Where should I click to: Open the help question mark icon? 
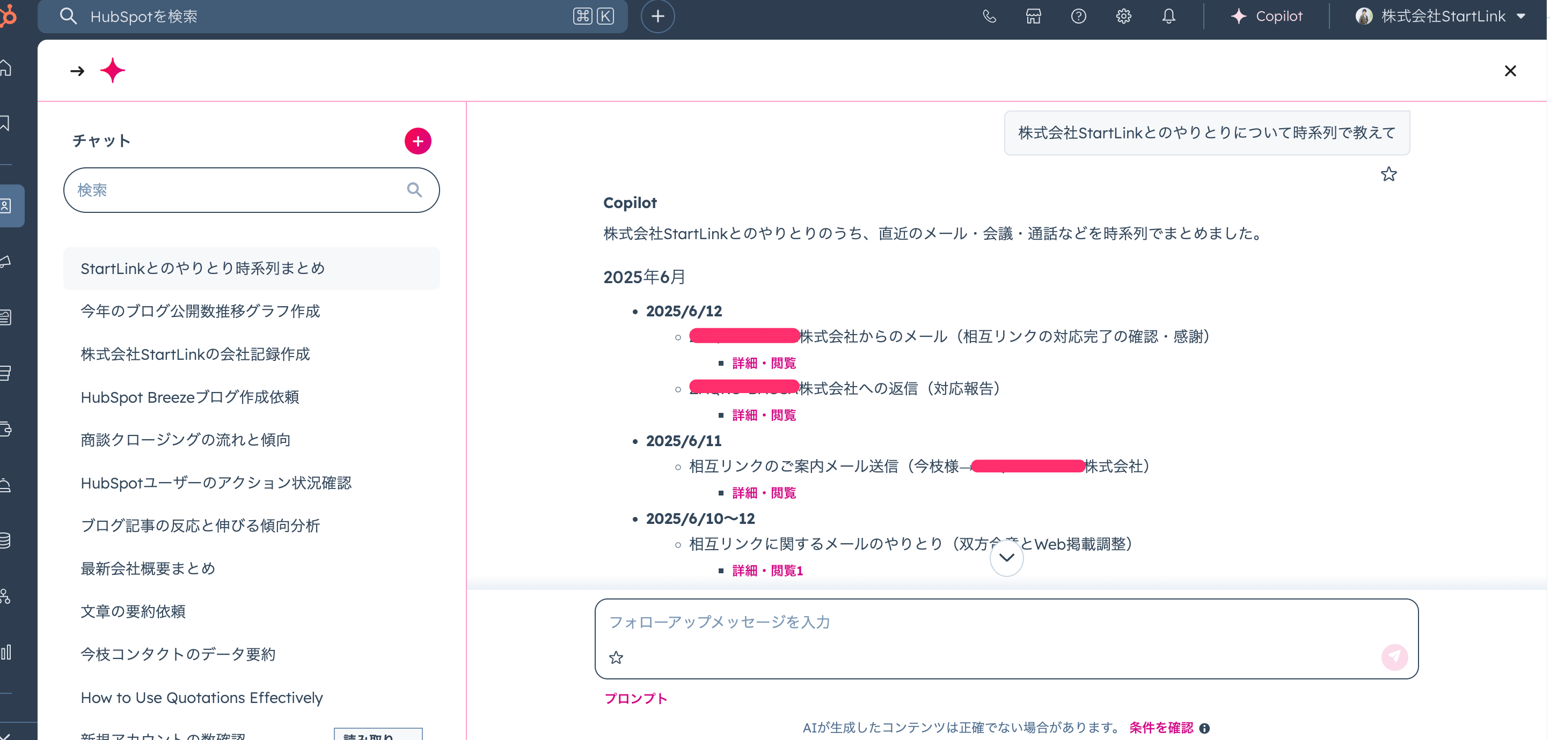point(1078,16)
